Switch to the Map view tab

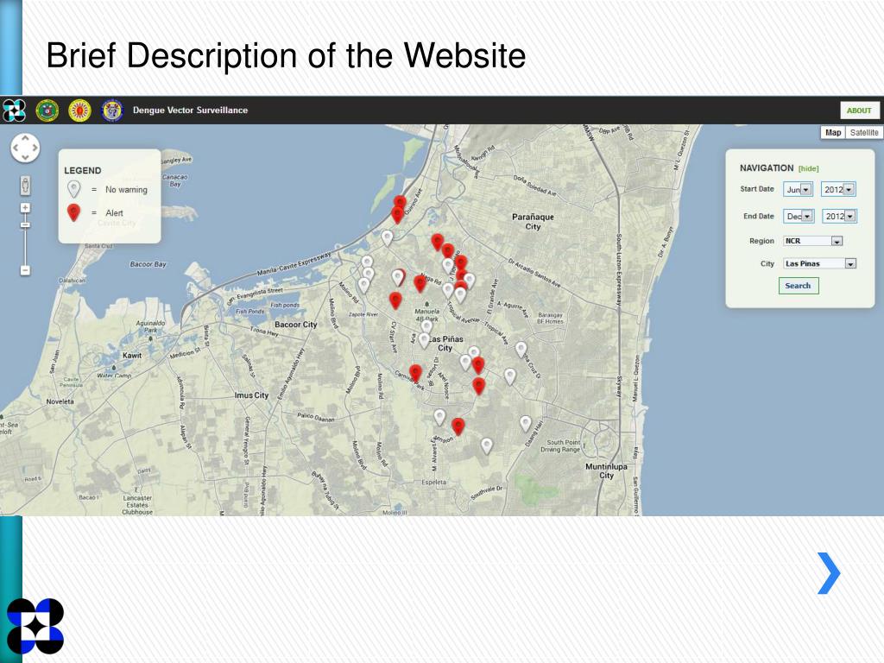click(x=833, y=132)
